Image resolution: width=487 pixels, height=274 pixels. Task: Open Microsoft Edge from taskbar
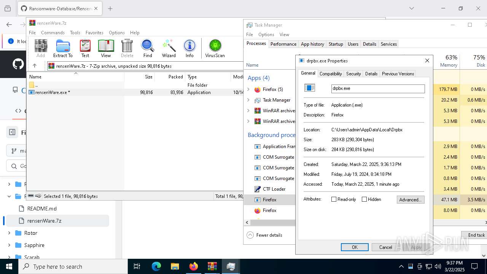click(x=156, y=266)
